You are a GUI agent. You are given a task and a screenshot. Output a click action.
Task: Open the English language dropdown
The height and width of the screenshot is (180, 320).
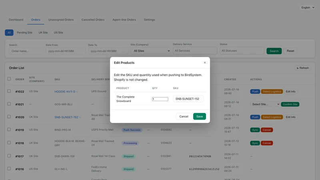coord(308,8)
